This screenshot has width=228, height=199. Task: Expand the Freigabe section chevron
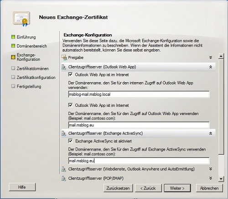pos(211,58)
